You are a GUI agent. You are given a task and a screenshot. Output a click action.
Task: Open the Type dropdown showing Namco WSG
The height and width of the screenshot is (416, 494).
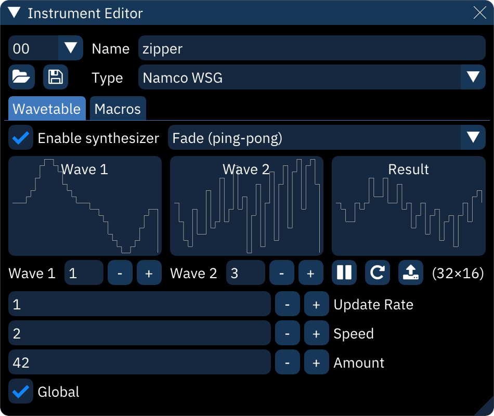tap(472, 76)
